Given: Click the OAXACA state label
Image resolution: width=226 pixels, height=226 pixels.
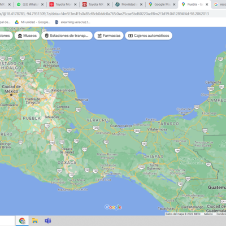Looking at the screenshot, I should (67, 163).
